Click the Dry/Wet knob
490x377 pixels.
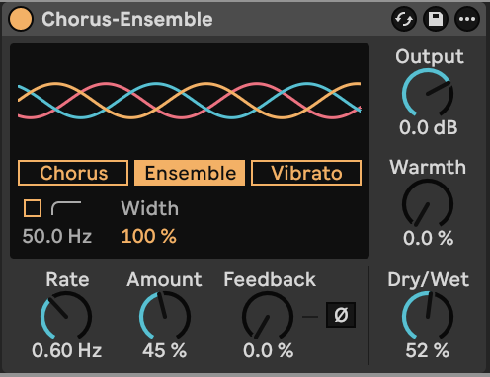[428, 316]
